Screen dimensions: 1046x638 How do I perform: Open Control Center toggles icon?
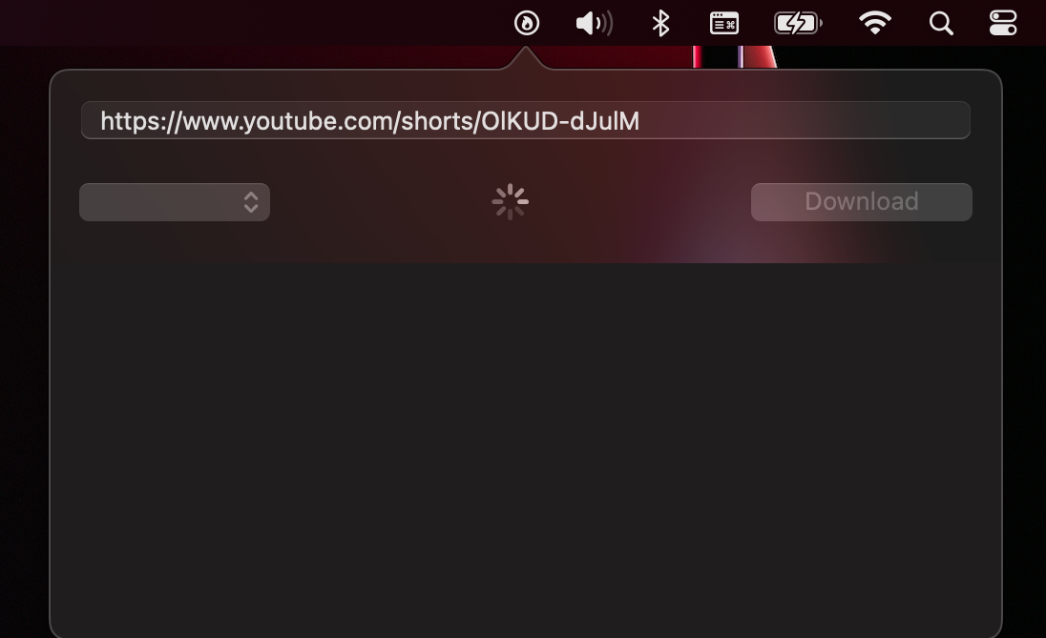(1003, 23)
